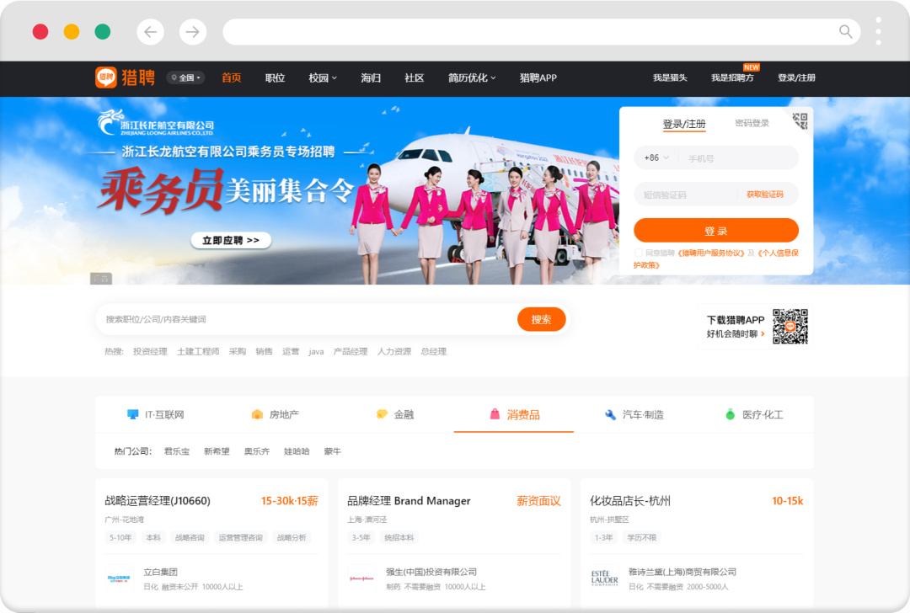Open 社区 in the navigation bar
This screenshot has width=910, height=613.
pos(414,77)
